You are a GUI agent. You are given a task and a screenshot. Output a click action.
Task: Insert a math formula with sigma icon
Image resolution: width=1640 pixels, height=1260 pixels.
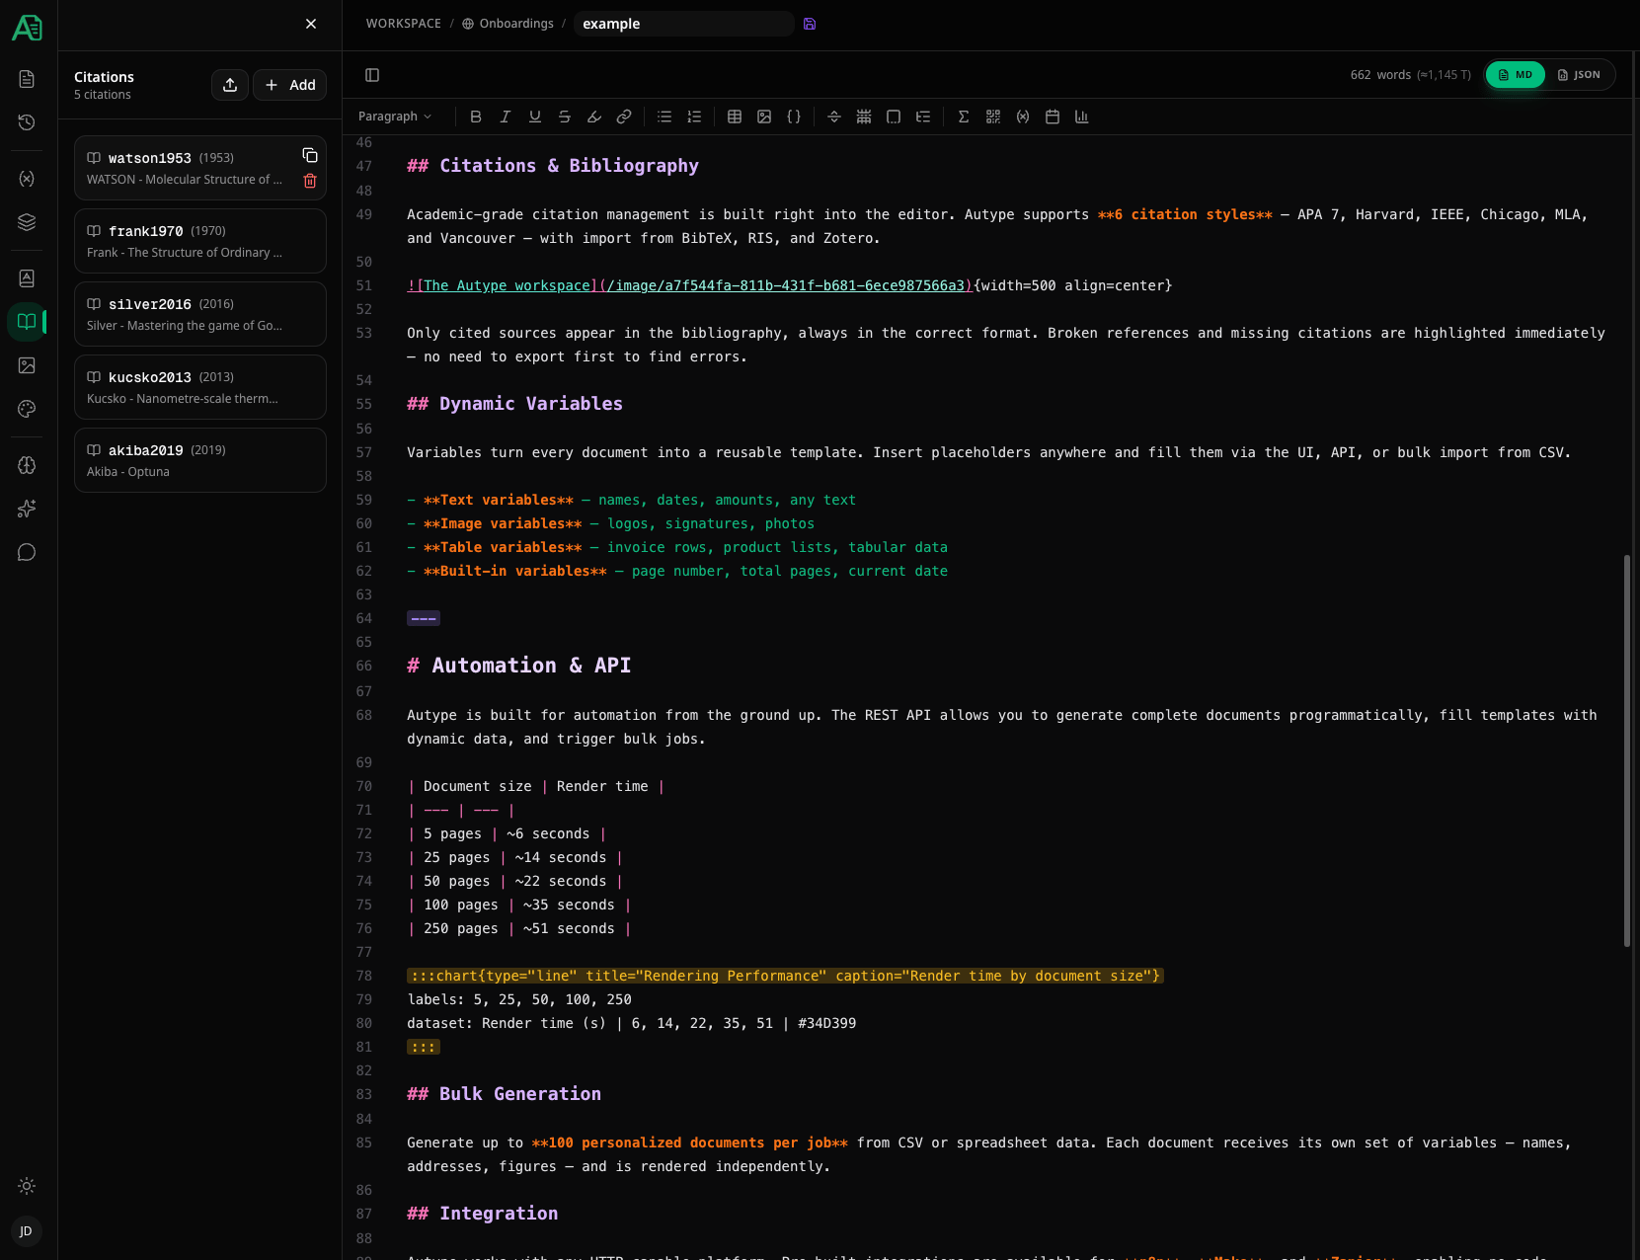point(964,117)
